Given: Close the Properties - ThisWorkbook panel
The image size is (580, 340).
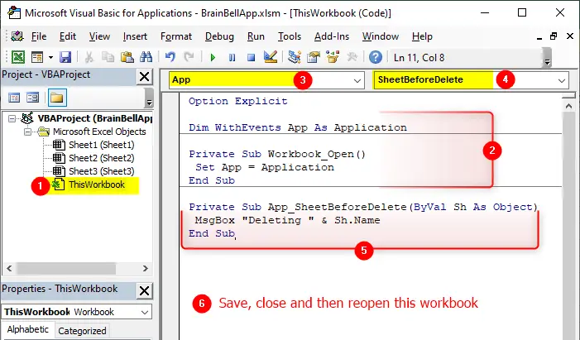Looking at the screenshot, I should (144, 291).
